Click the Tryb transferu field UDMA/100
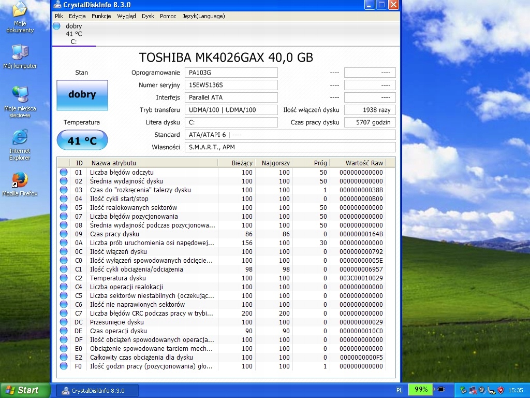Screen dimensions: 530x398 [231, 110]
